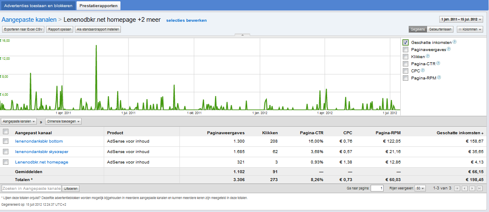Viewport: 489px width, 212px height.
Task: Select the Gegevens view tab
Action: (418, 29)
